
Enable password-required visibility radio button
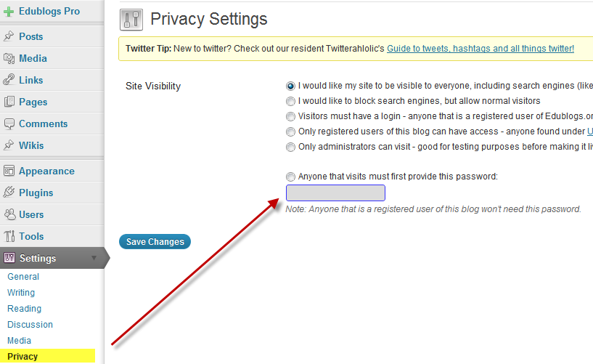(291, 177)
